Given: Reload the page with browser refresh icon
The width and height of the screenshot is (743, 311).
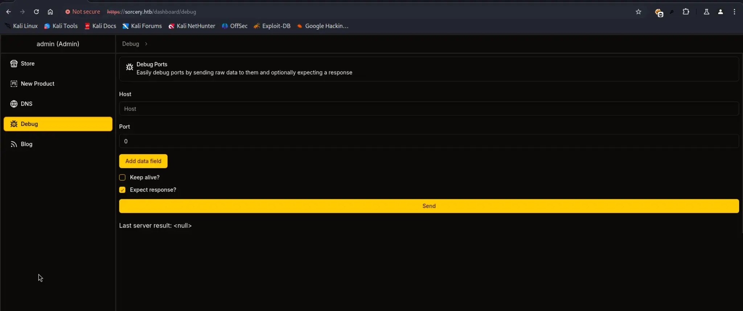Looking at the screenshot, I should (x=36, y=12).
